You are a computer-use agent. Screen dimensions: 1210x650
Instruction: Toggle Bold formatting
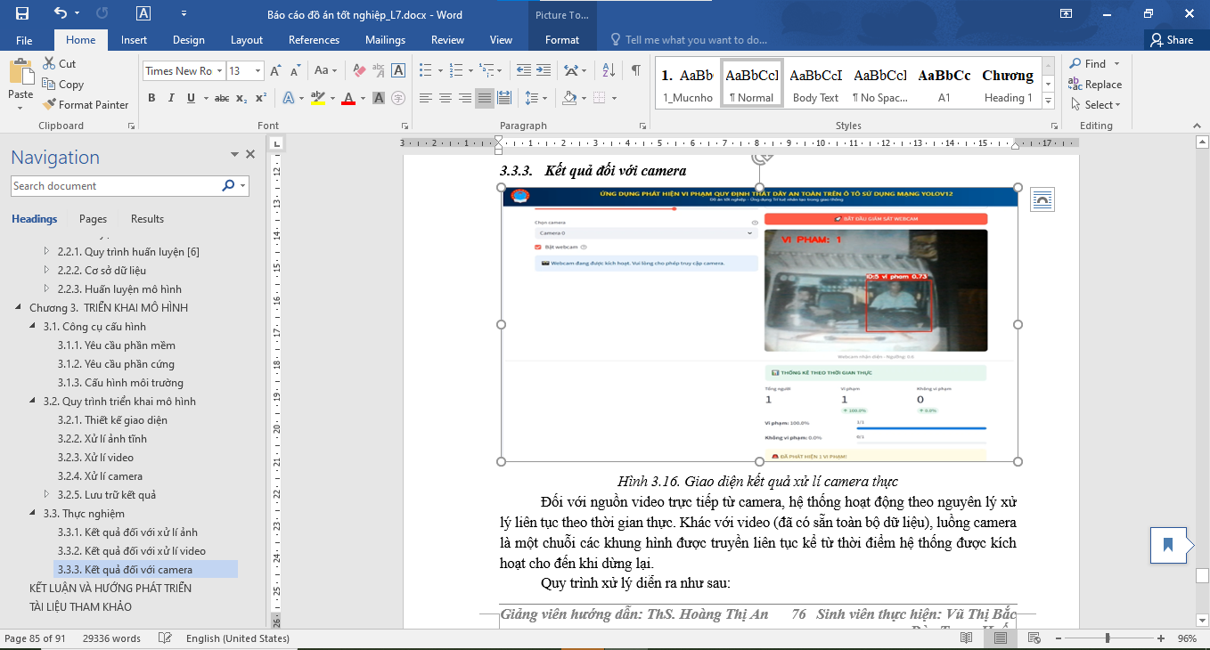(151, 98)
